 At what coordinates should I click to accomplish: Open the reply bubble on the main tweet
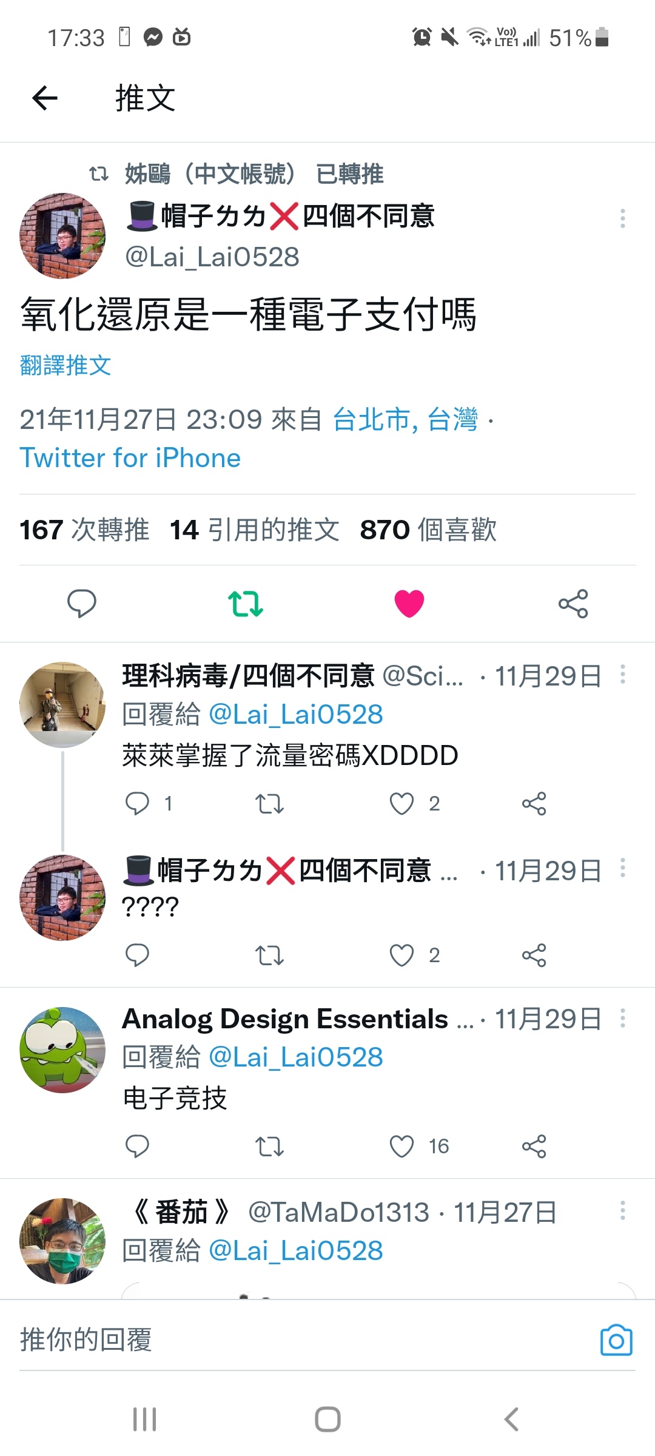pyautogui.click(x=81, y=603)
